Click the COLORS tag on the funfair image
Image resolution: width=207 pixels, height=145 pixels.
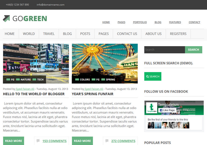coord(85,79)
